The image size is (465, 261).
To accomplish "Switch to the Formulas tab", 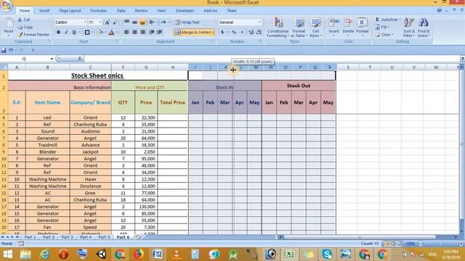I will click(x=99, y=11).
